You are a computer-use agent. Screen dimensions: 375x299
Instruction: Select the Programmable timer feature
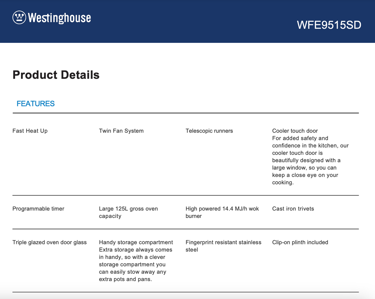click(x=38, y=209)
